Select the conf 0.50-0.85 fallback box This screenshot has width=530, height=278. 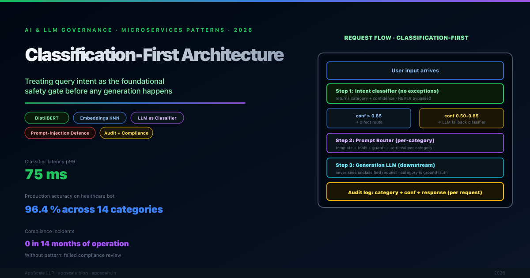point(461,118)
